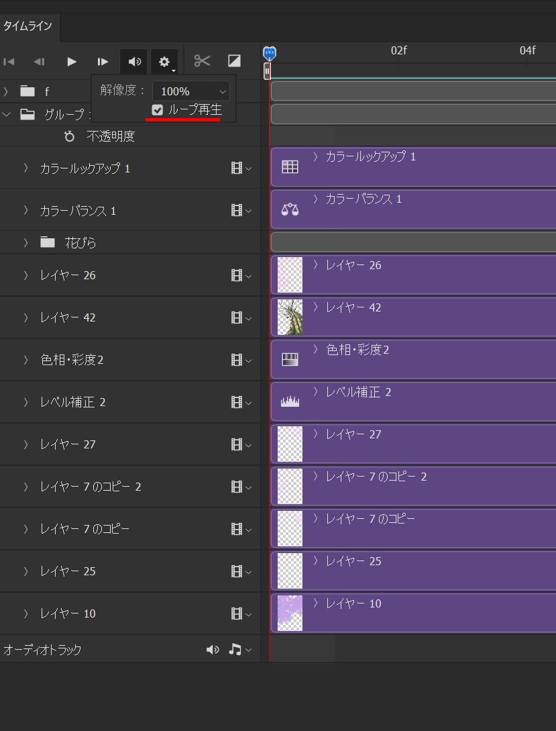The width and height of the screenshot is (556, 731).
Task: Select the レイヤー 10 track name
Action: tap(68, 614)
